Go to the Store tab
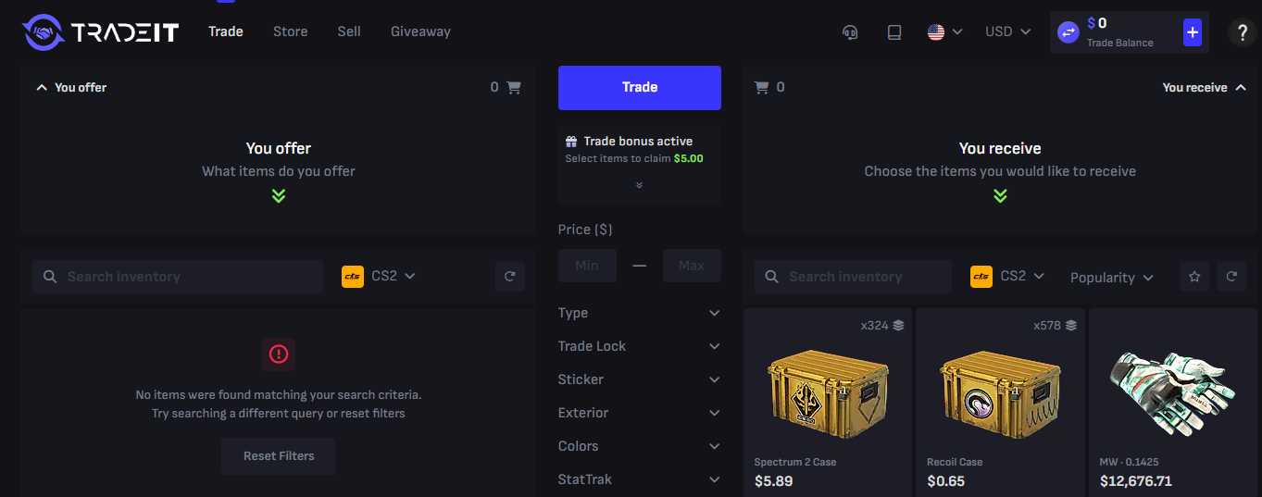Viewport: 1262px width, 497px height. (x=290, y=31)
